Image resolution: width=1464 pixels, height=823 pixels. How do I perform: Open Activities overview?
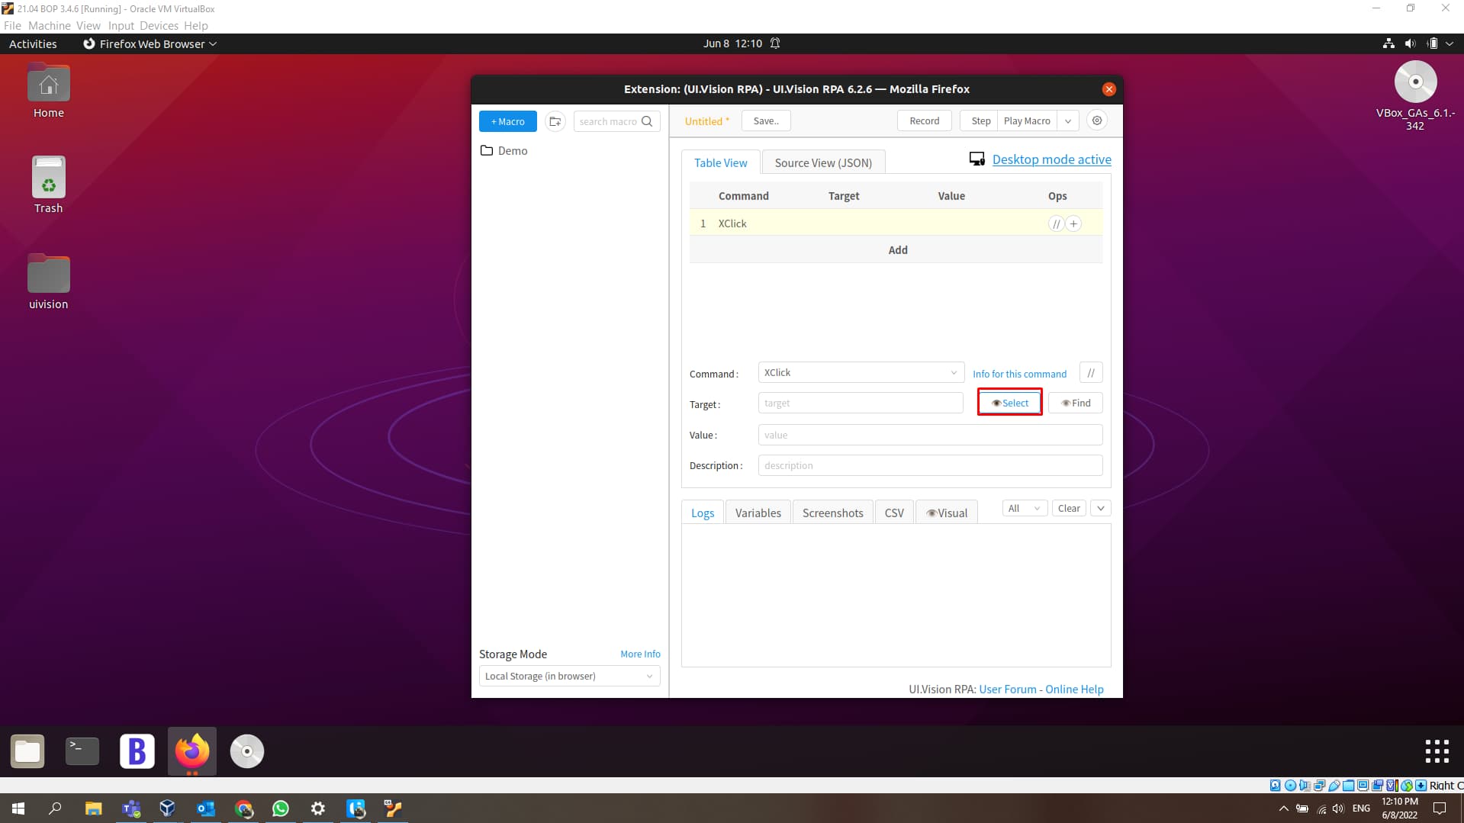click(x=33, y=43)
